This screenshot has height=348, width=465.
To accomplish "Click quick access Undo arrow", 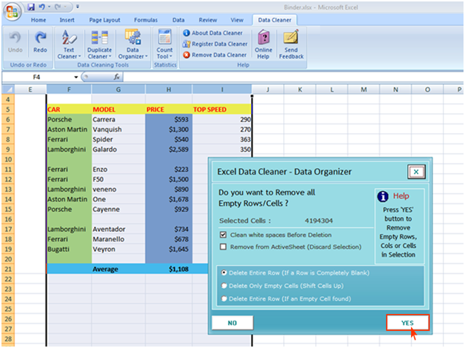I will coord(42,7).
